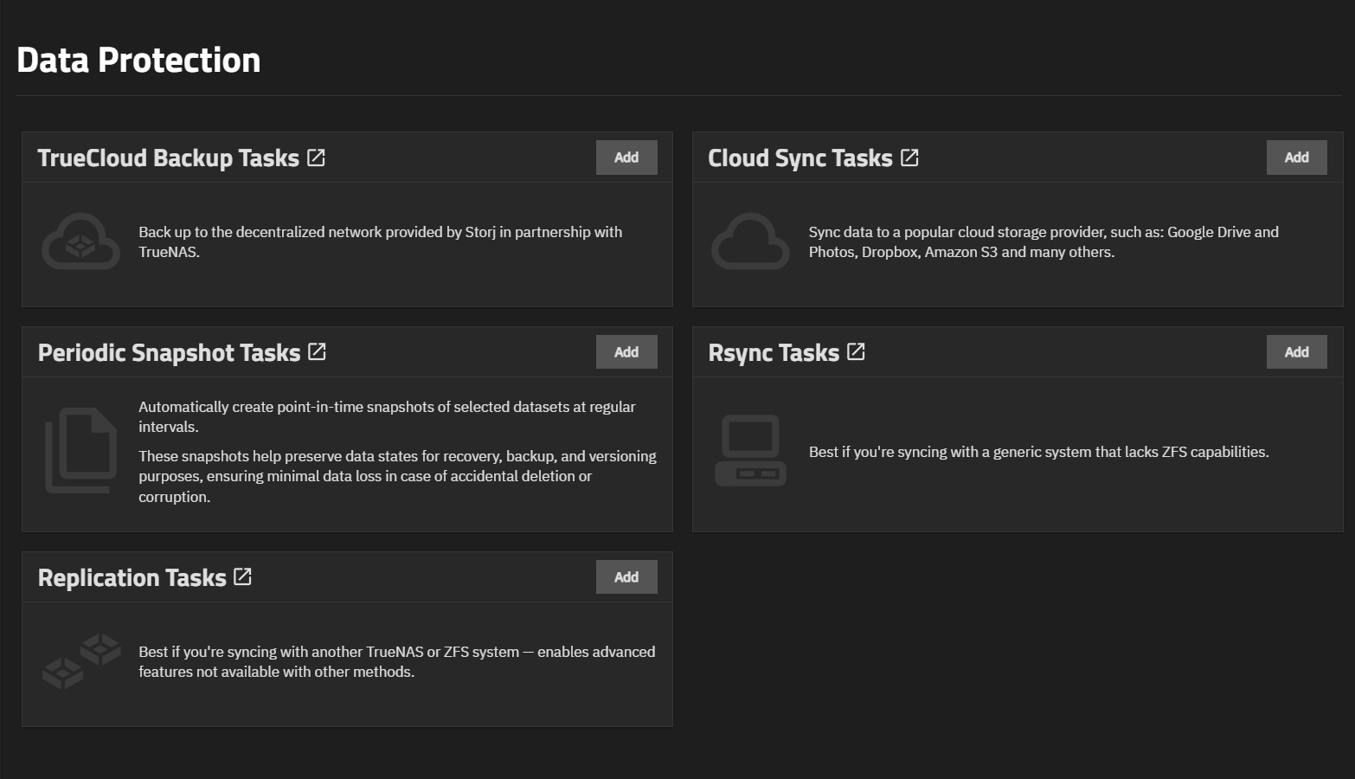Click the Replication Tasks heading
This screenshot has width=1355, height=779.
(x=132, y=578)
